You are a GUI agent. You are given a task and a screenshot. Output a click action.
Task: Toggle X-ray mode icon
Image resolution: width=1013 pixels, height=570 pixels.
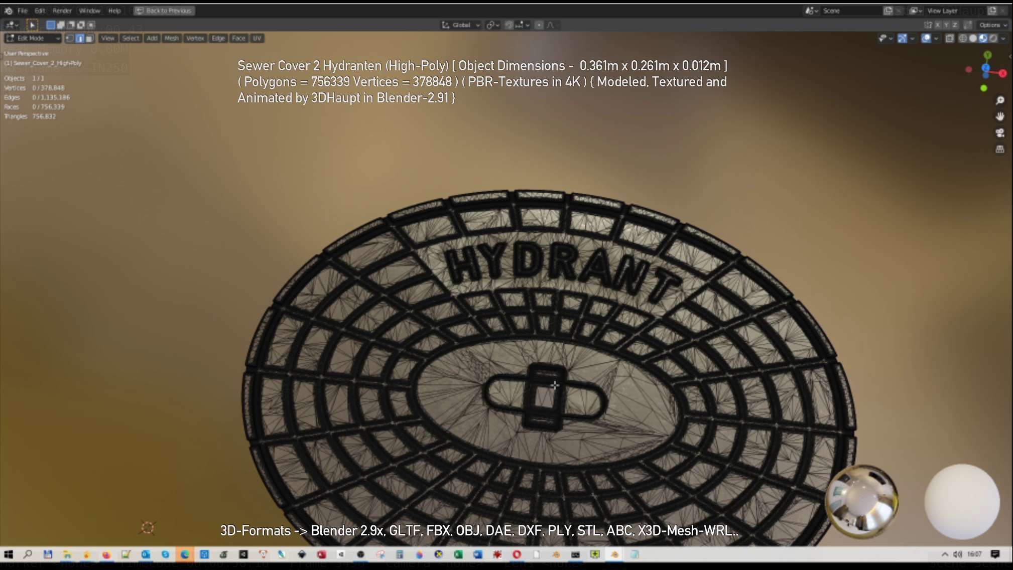pyautogui.click(x=949, y=39)
